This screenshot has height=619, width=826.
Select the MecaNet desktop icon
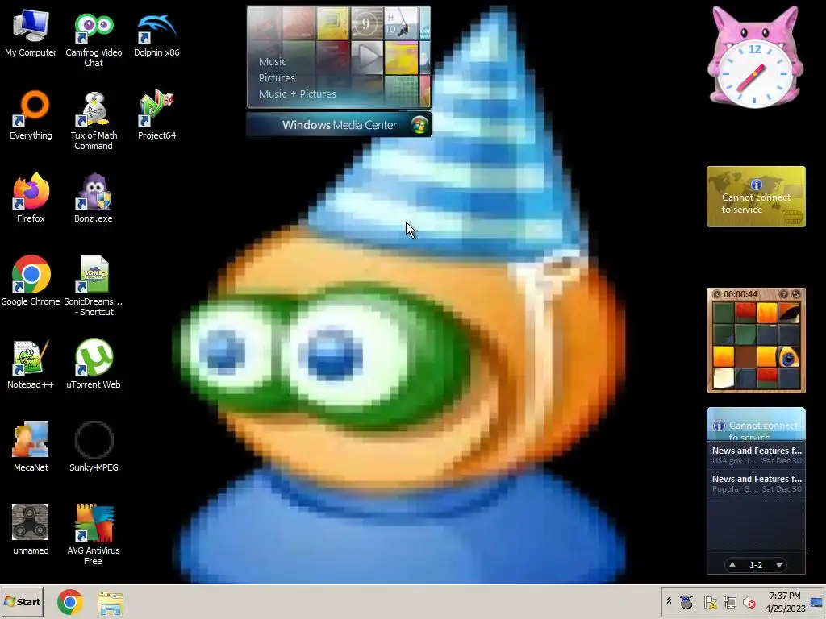pyautogui.click(x=31, y=447)
